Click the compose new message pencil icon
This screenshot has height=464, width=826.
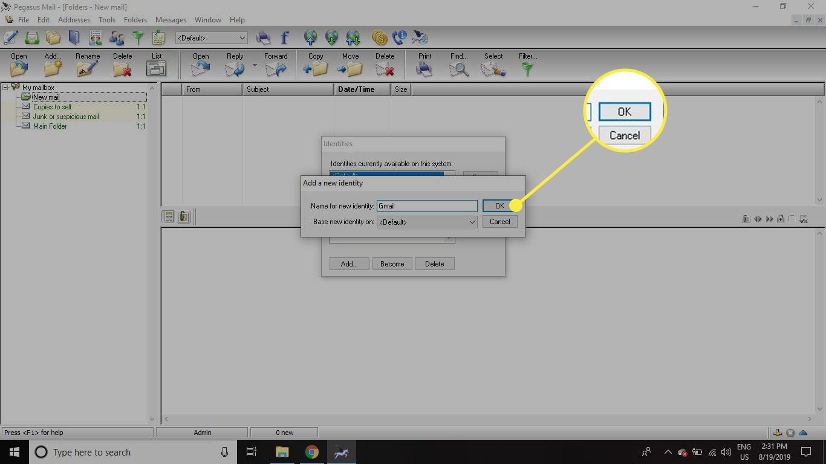(x=10, y=38)
